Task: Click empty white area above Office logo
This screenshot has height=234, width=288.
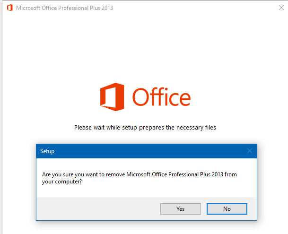Action: [145, 48]
